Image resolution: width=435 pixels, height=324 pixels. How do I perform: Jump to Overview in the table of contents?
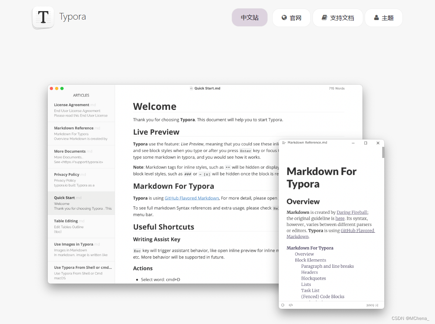click(304, 254)
